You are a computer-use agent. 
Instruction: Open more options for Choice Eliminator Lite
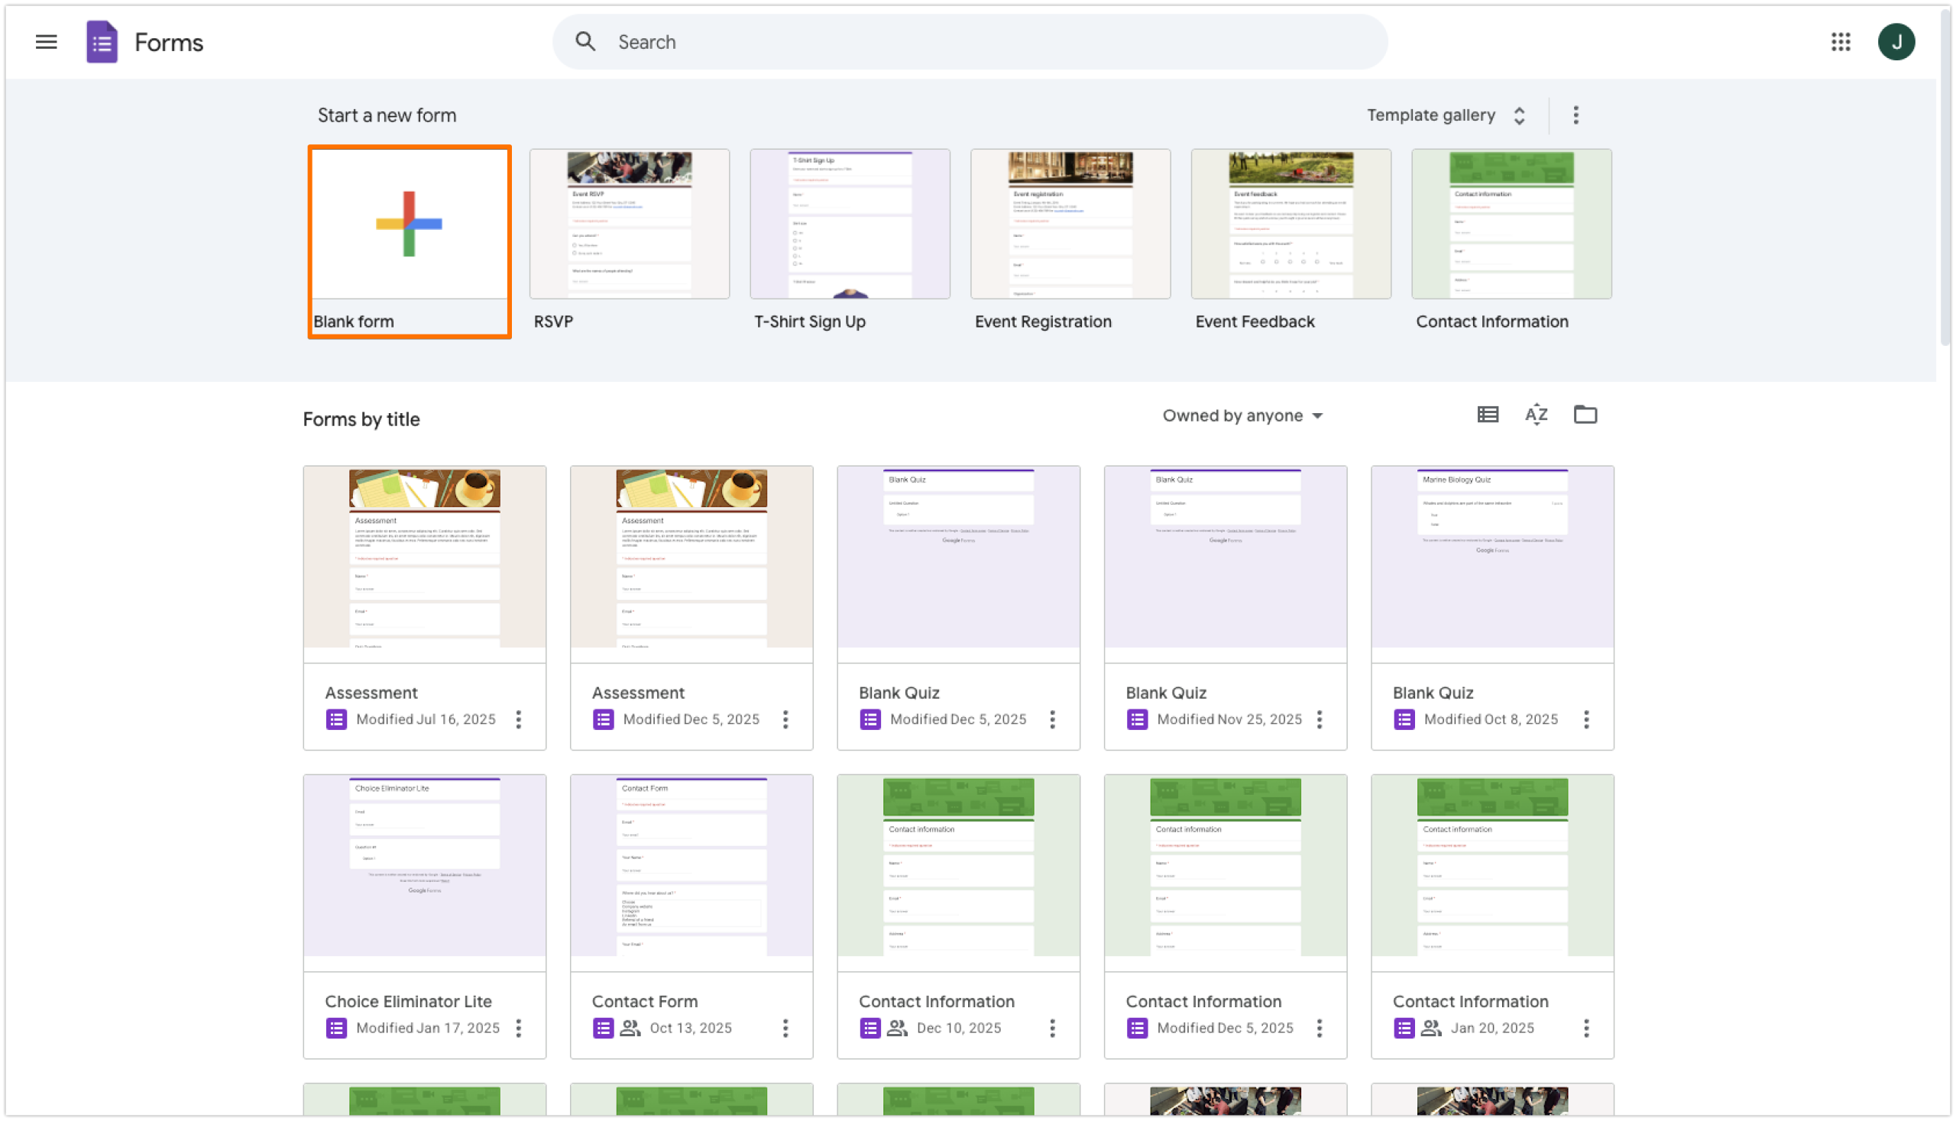coord(519,1029)
